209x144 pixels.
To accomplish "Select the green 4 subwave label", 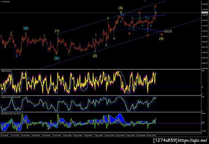I will 114,39.
